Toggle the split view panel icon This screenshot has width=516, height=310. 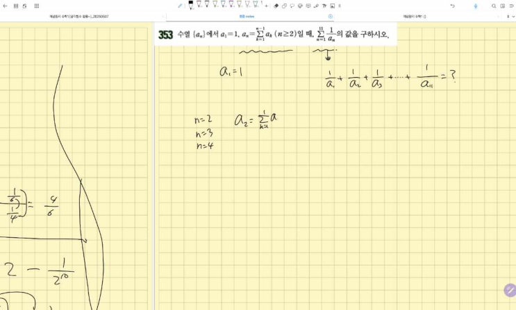(502, 6)
